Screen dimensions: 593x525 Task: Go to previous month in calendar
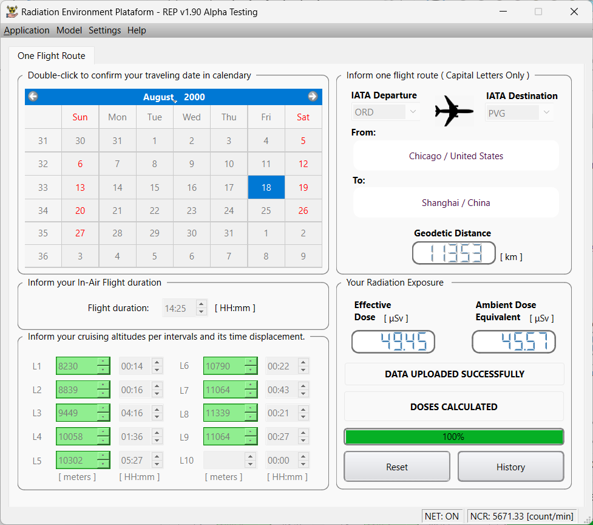point(33,97)
